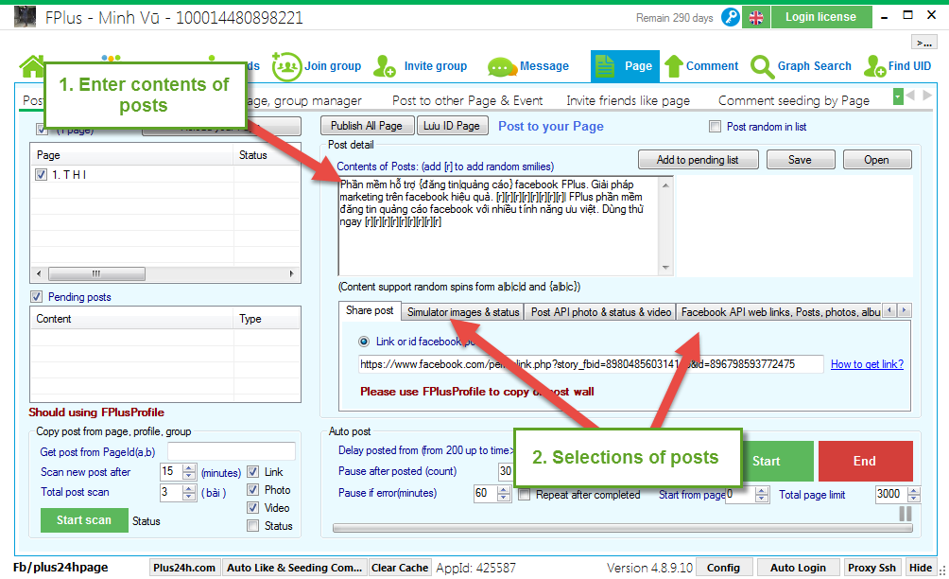Open Config from the bottom bar
This screenshot has width=949, height=579.
(x=723, y=568)
